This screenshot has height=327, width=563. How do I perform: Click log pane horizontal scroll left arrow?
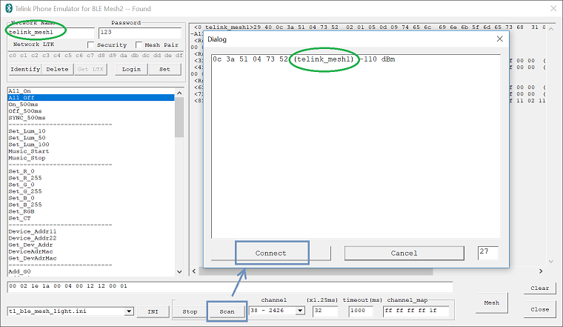[x=194, y=271]
